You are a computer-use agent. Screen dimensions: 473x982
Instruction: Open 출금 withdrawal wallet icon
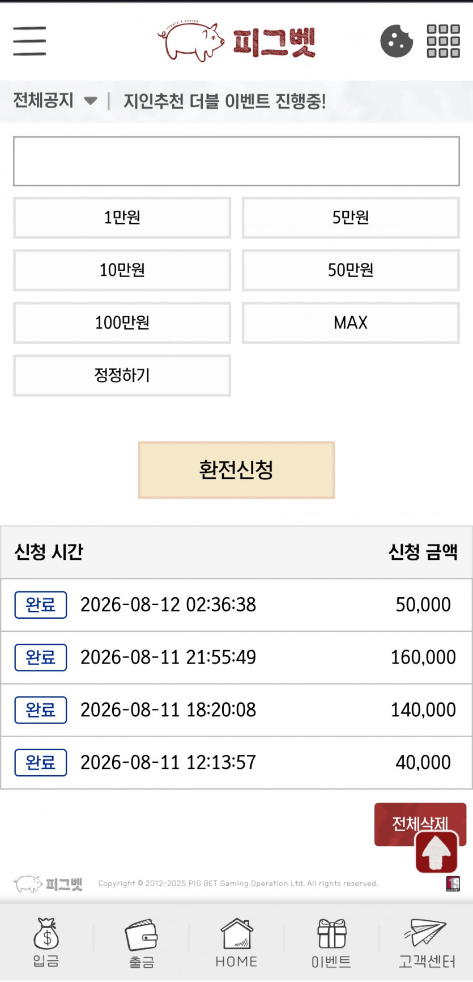142,942
